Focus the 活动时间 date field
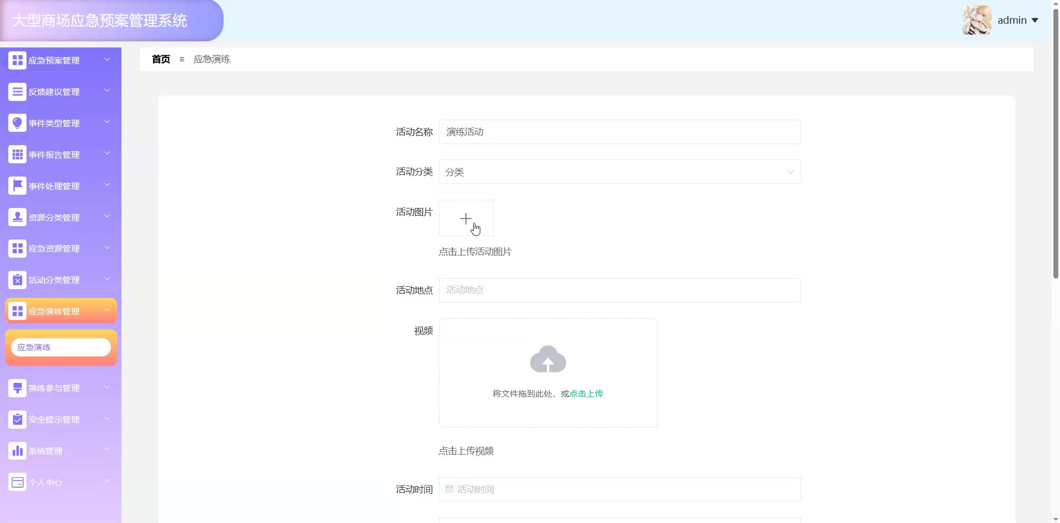 [x=619, y=489]
